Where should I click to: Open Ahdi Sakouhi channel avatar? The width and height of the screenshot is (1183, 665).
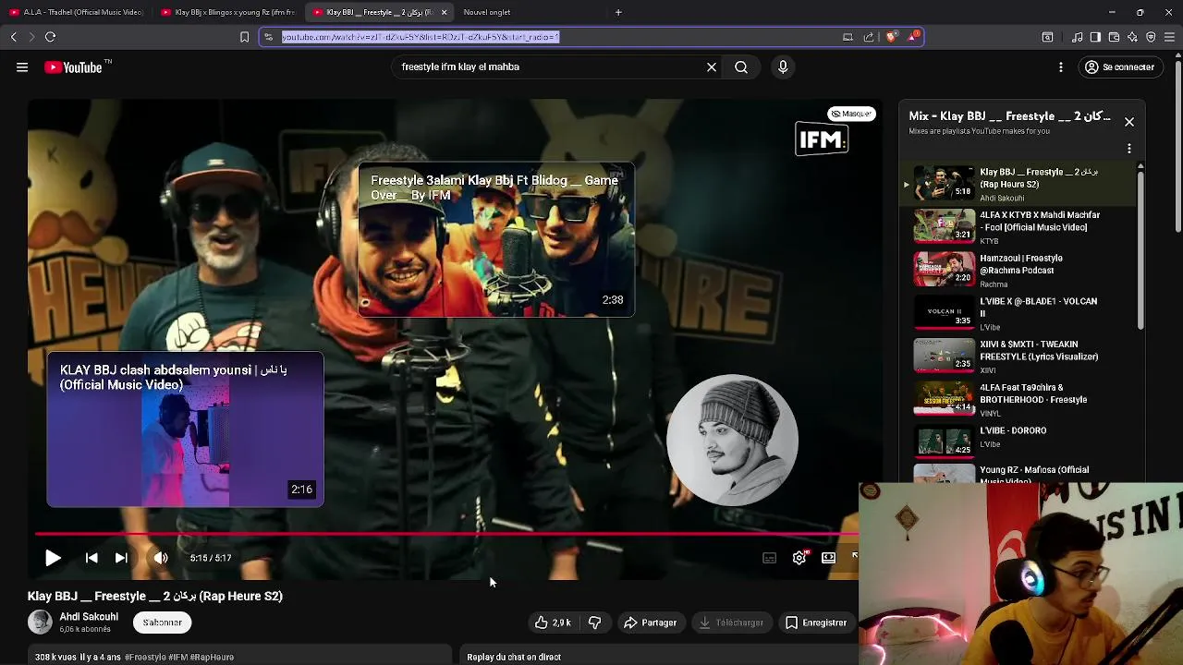coord(40,623)
